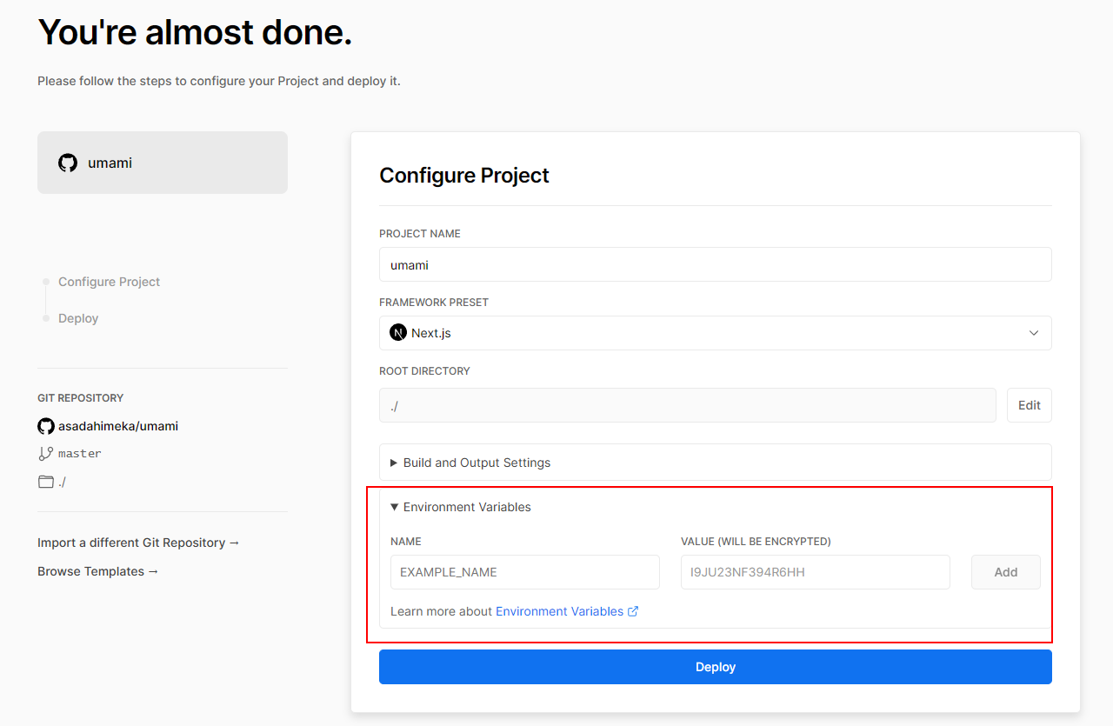Click the chevron arrow in Framework Preset
The height and width of the screenshot is (726, 1113).
1034,333
